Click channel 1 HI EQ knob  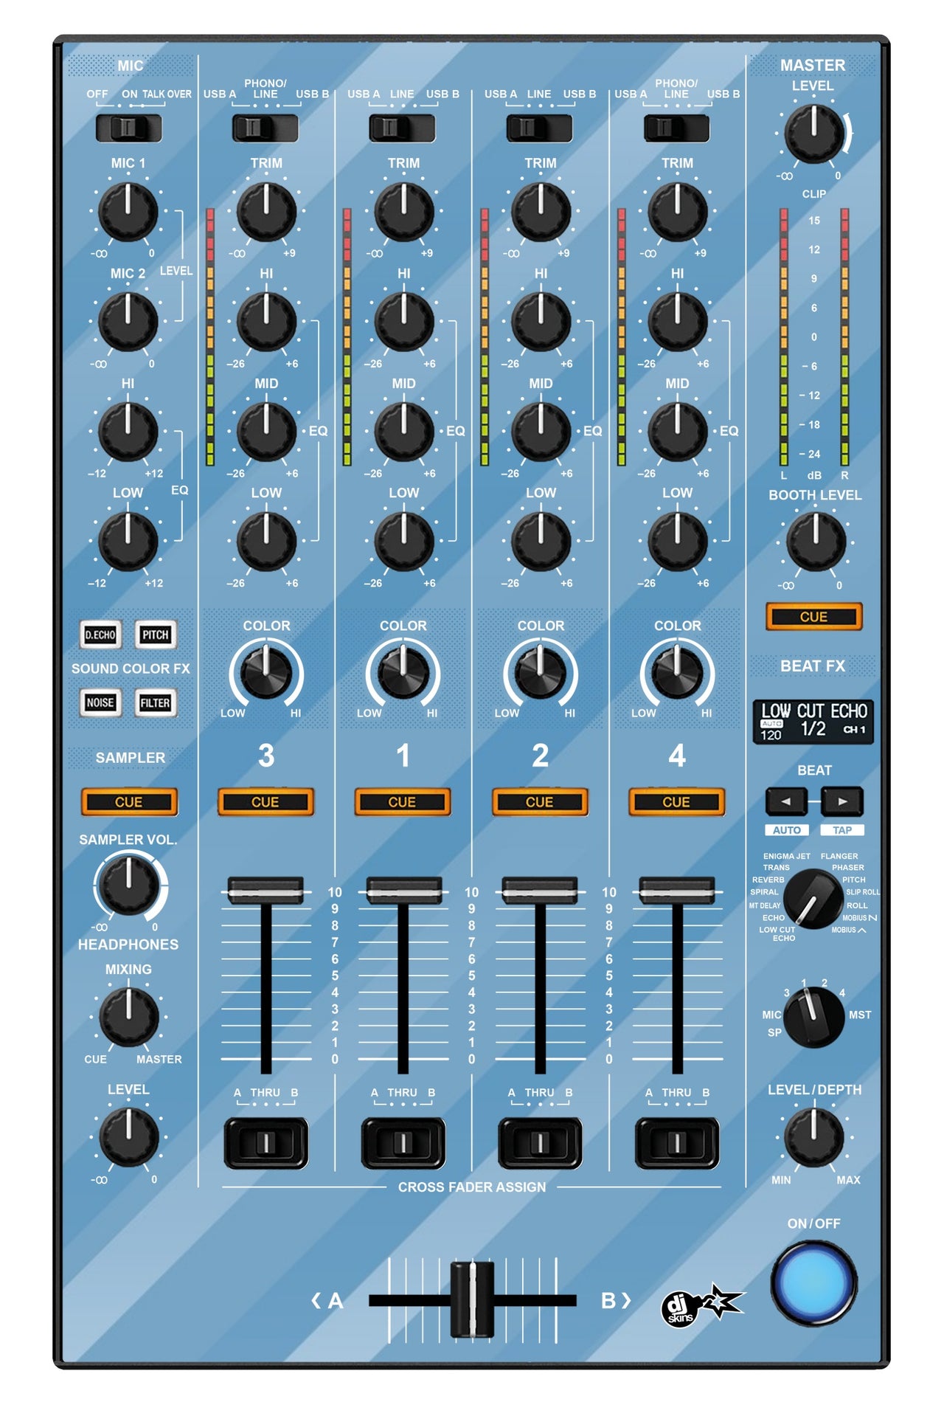[x=404, y=322]
